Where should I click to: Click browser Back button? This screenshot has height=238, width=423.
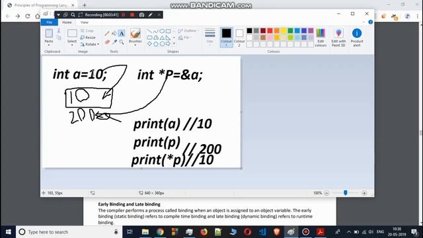8,16
